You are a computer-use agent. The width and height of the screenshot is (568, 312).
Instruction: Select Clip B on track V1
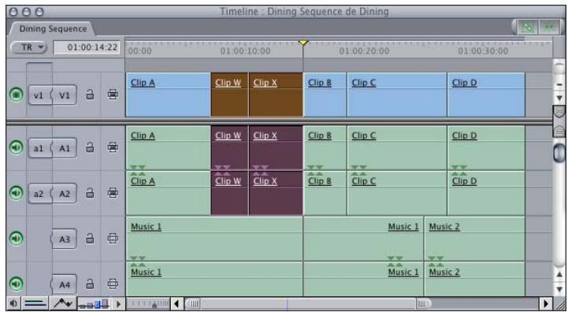pyautogui.click(x=325, y=95)
